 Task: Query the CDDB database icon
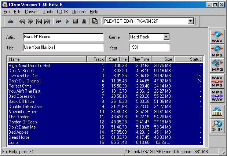pyautogui.click(x=217, y=112)
